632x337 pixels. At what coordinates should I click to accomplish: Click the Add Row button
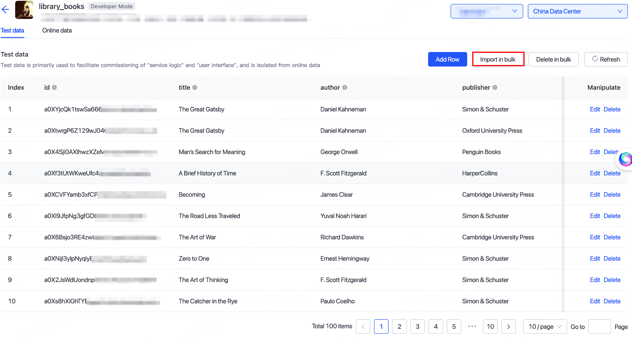pos(447,59)
